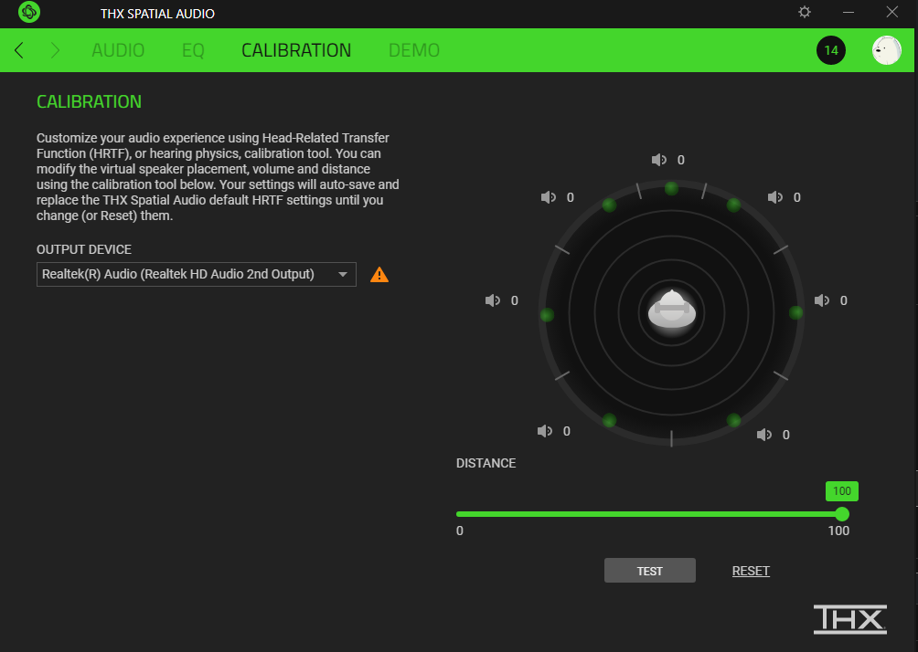
Task: Go forward using the right arrow
Action: point(55,50)
